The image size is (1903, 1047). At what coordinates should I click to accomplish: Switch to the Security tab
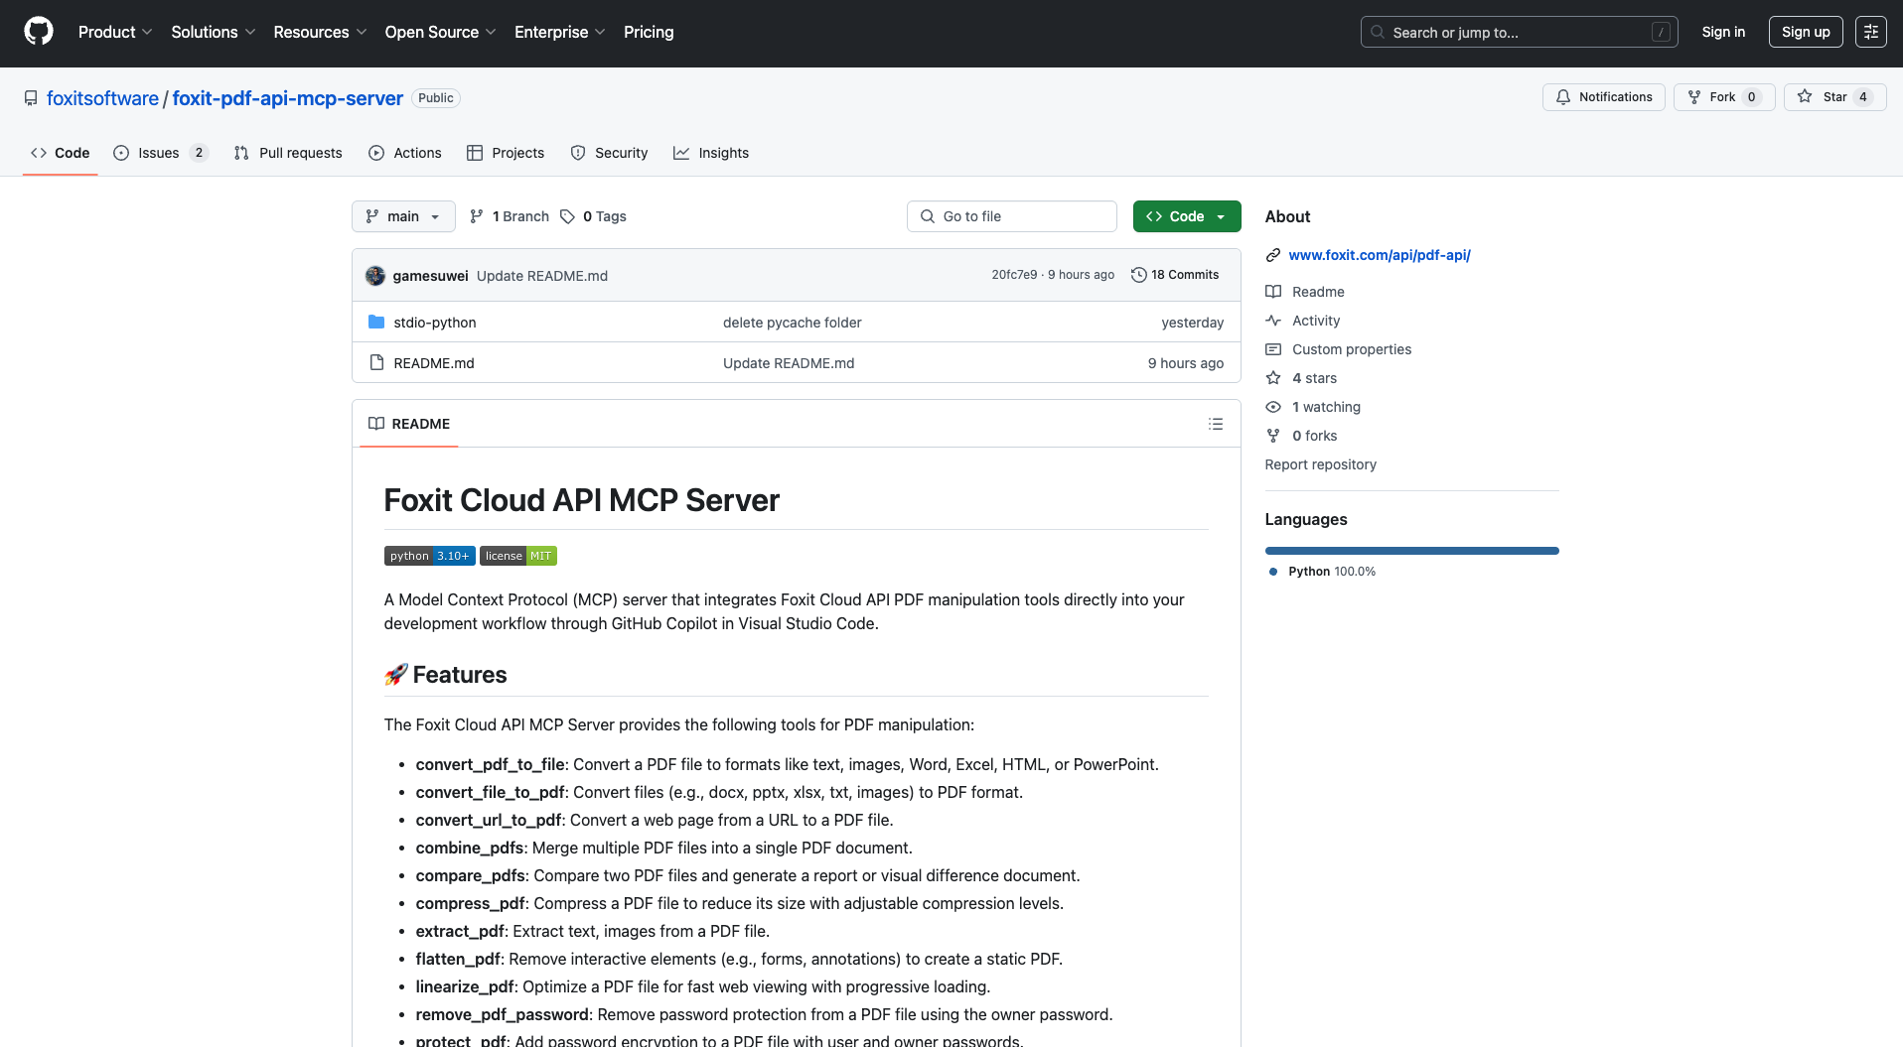tap(609, 153)
